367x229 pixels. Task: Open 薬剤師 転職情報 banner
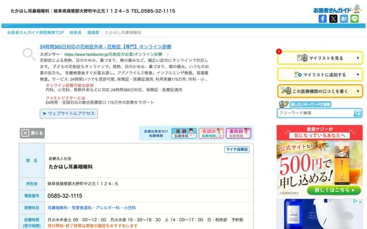tap(239, 133)
